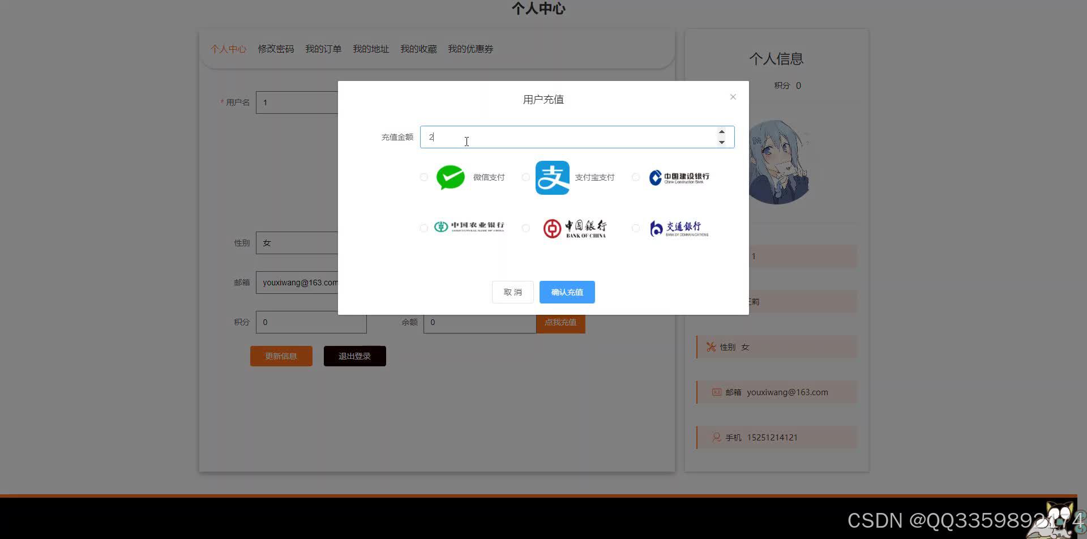
Task: Click the mail icon beside 邮箱
Action: (717, 392)
